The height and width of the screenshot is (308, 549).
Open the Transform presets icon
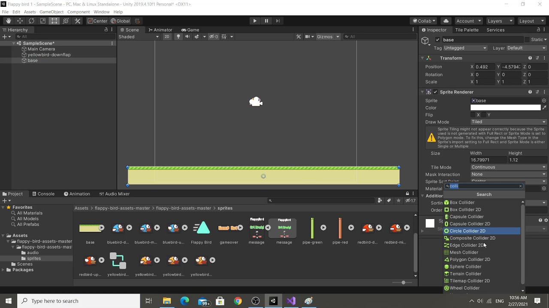537,58
